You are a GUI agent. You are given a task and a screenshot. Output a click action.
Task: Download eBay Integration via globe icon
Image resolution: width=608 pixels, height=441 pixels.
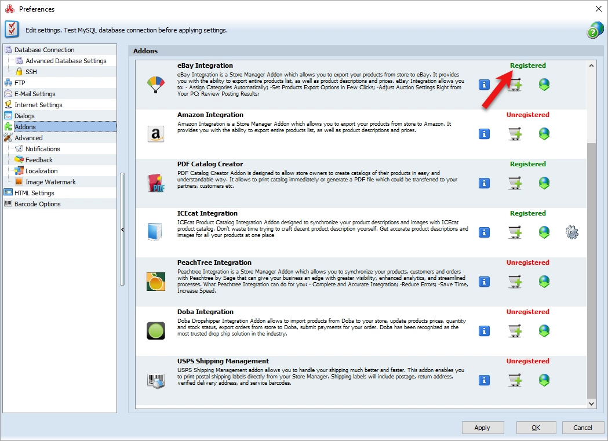544,85
